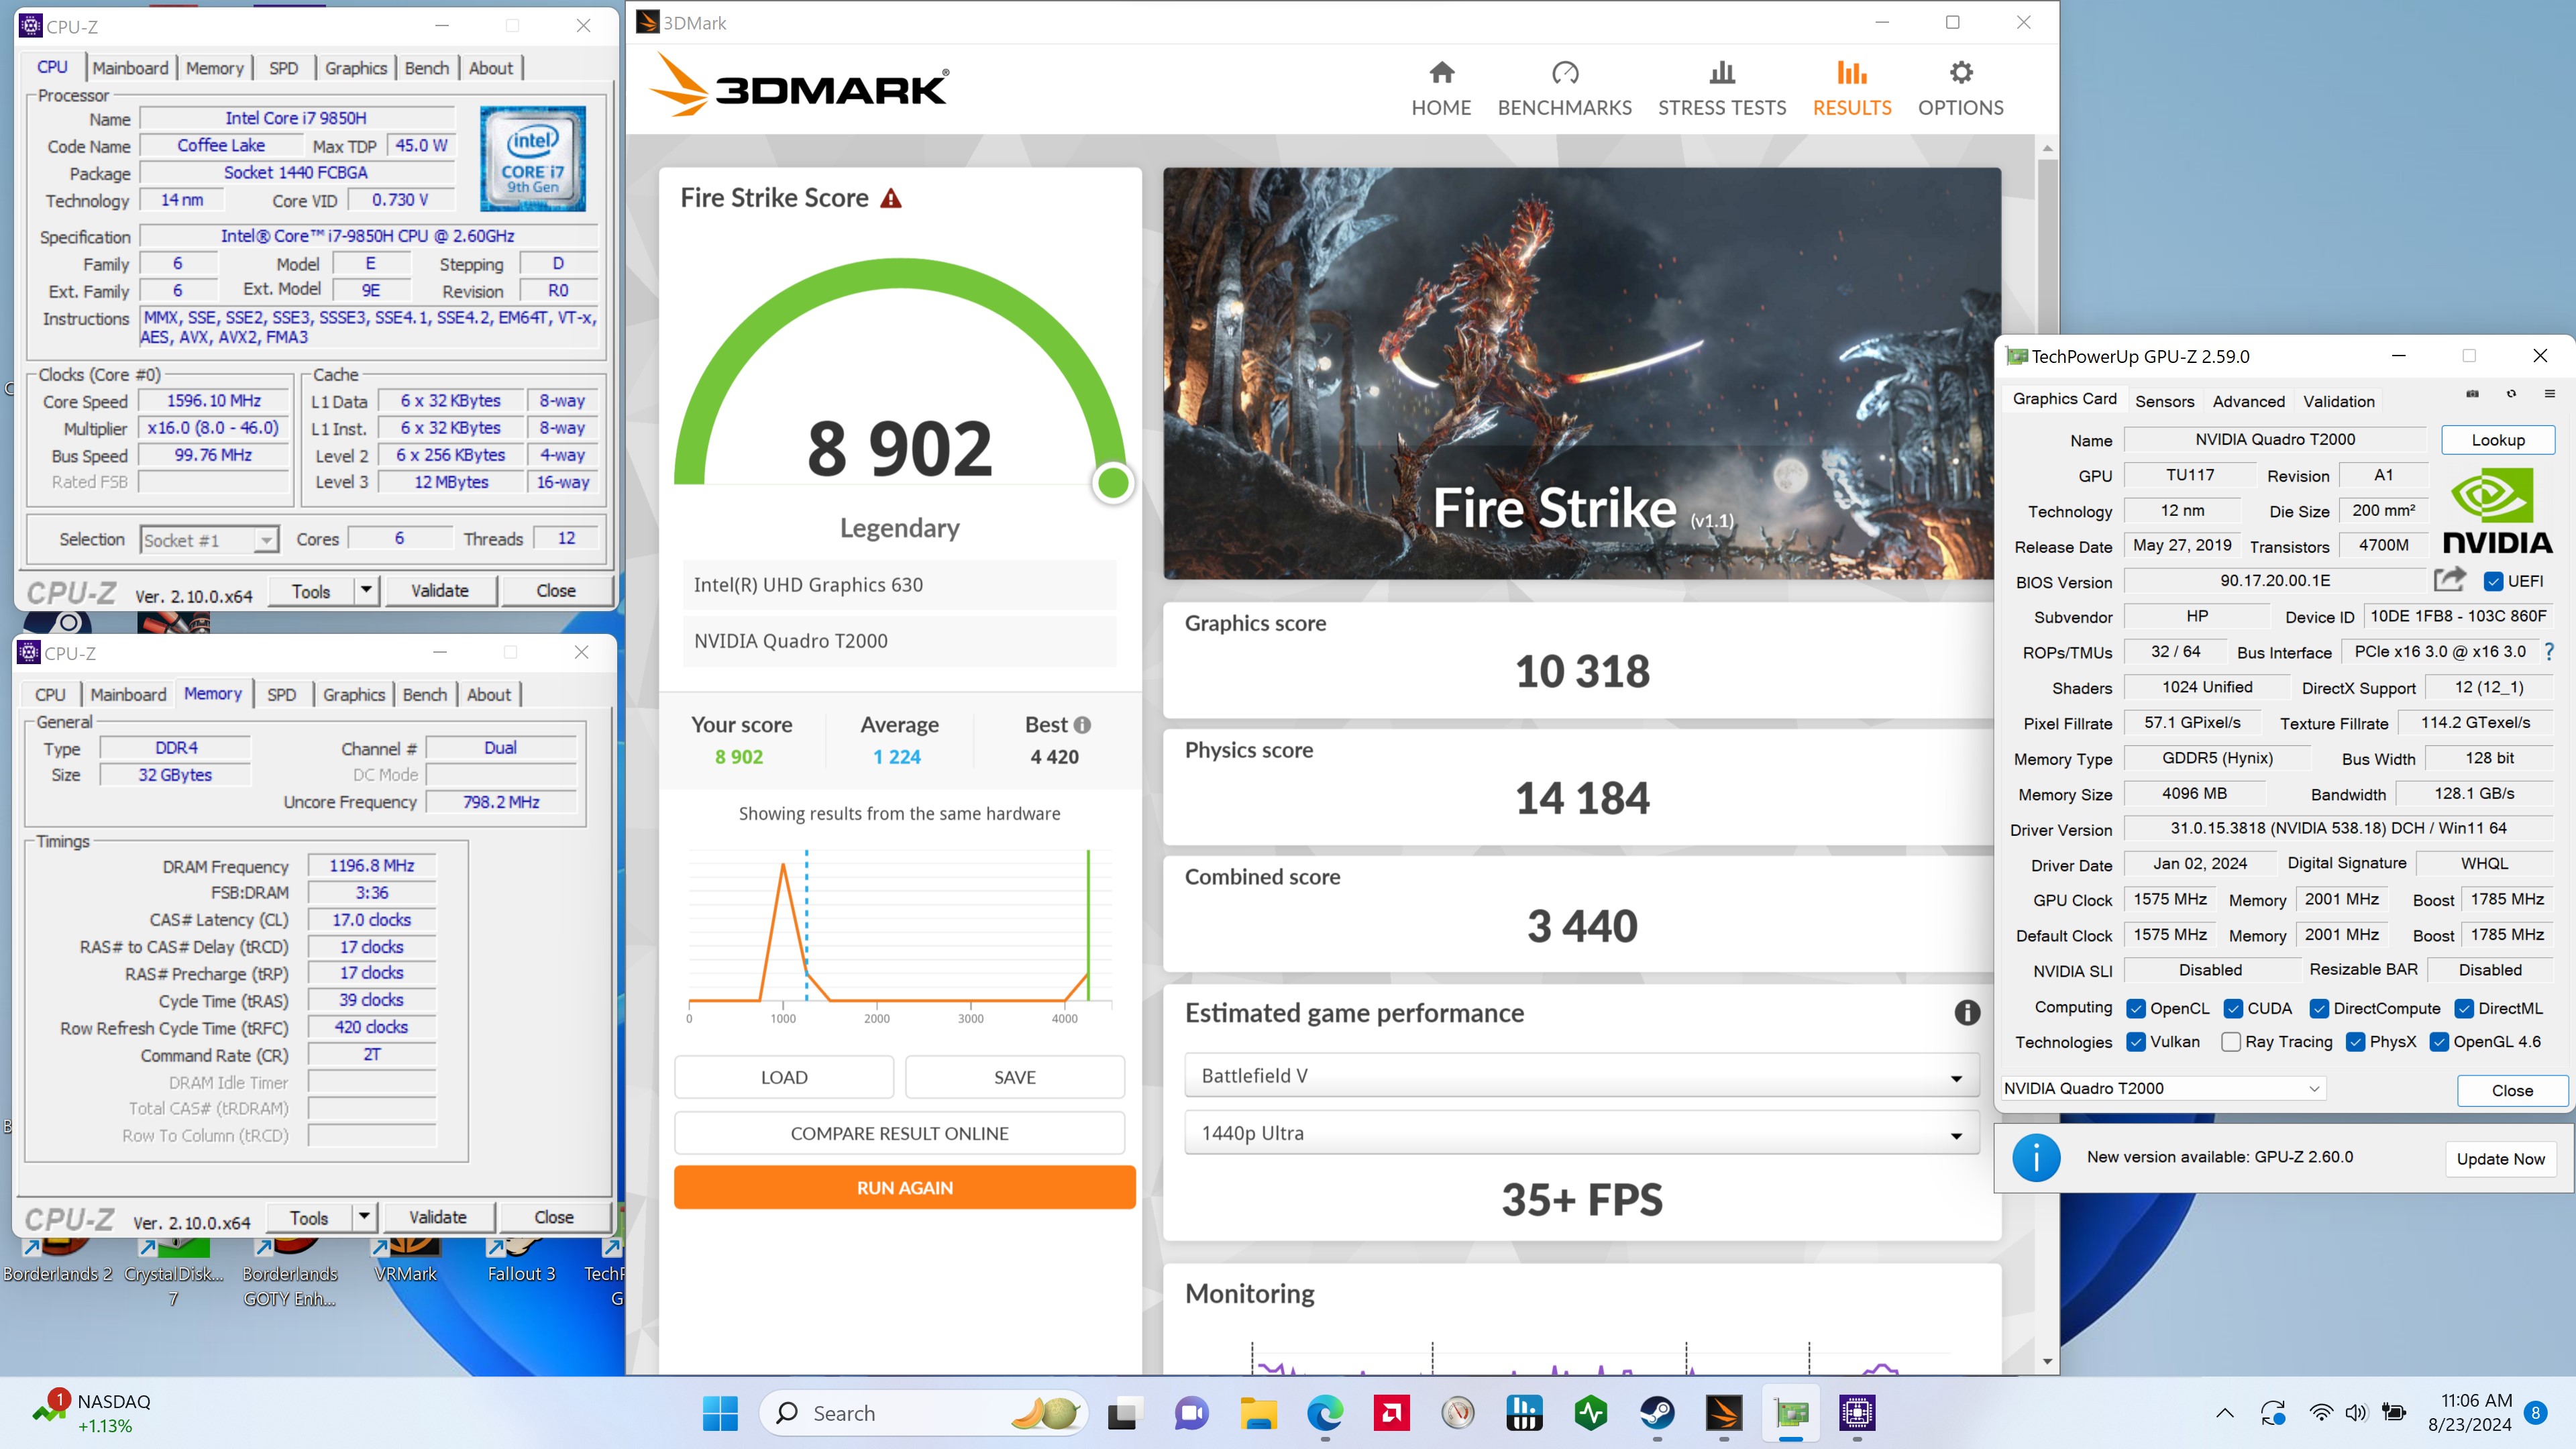The width and height of the screenshot is (2576, 1449).
Task: Click GPU-Z screenshot camera icon
Action: coord(2472,394)
